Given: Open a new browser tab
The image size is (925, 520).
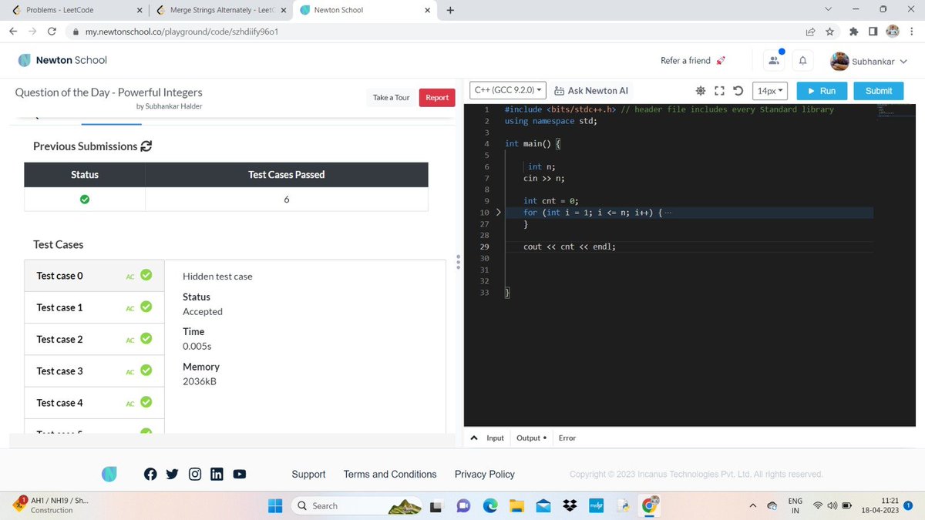Looking at the screenshot, I should tap(450, 10).
